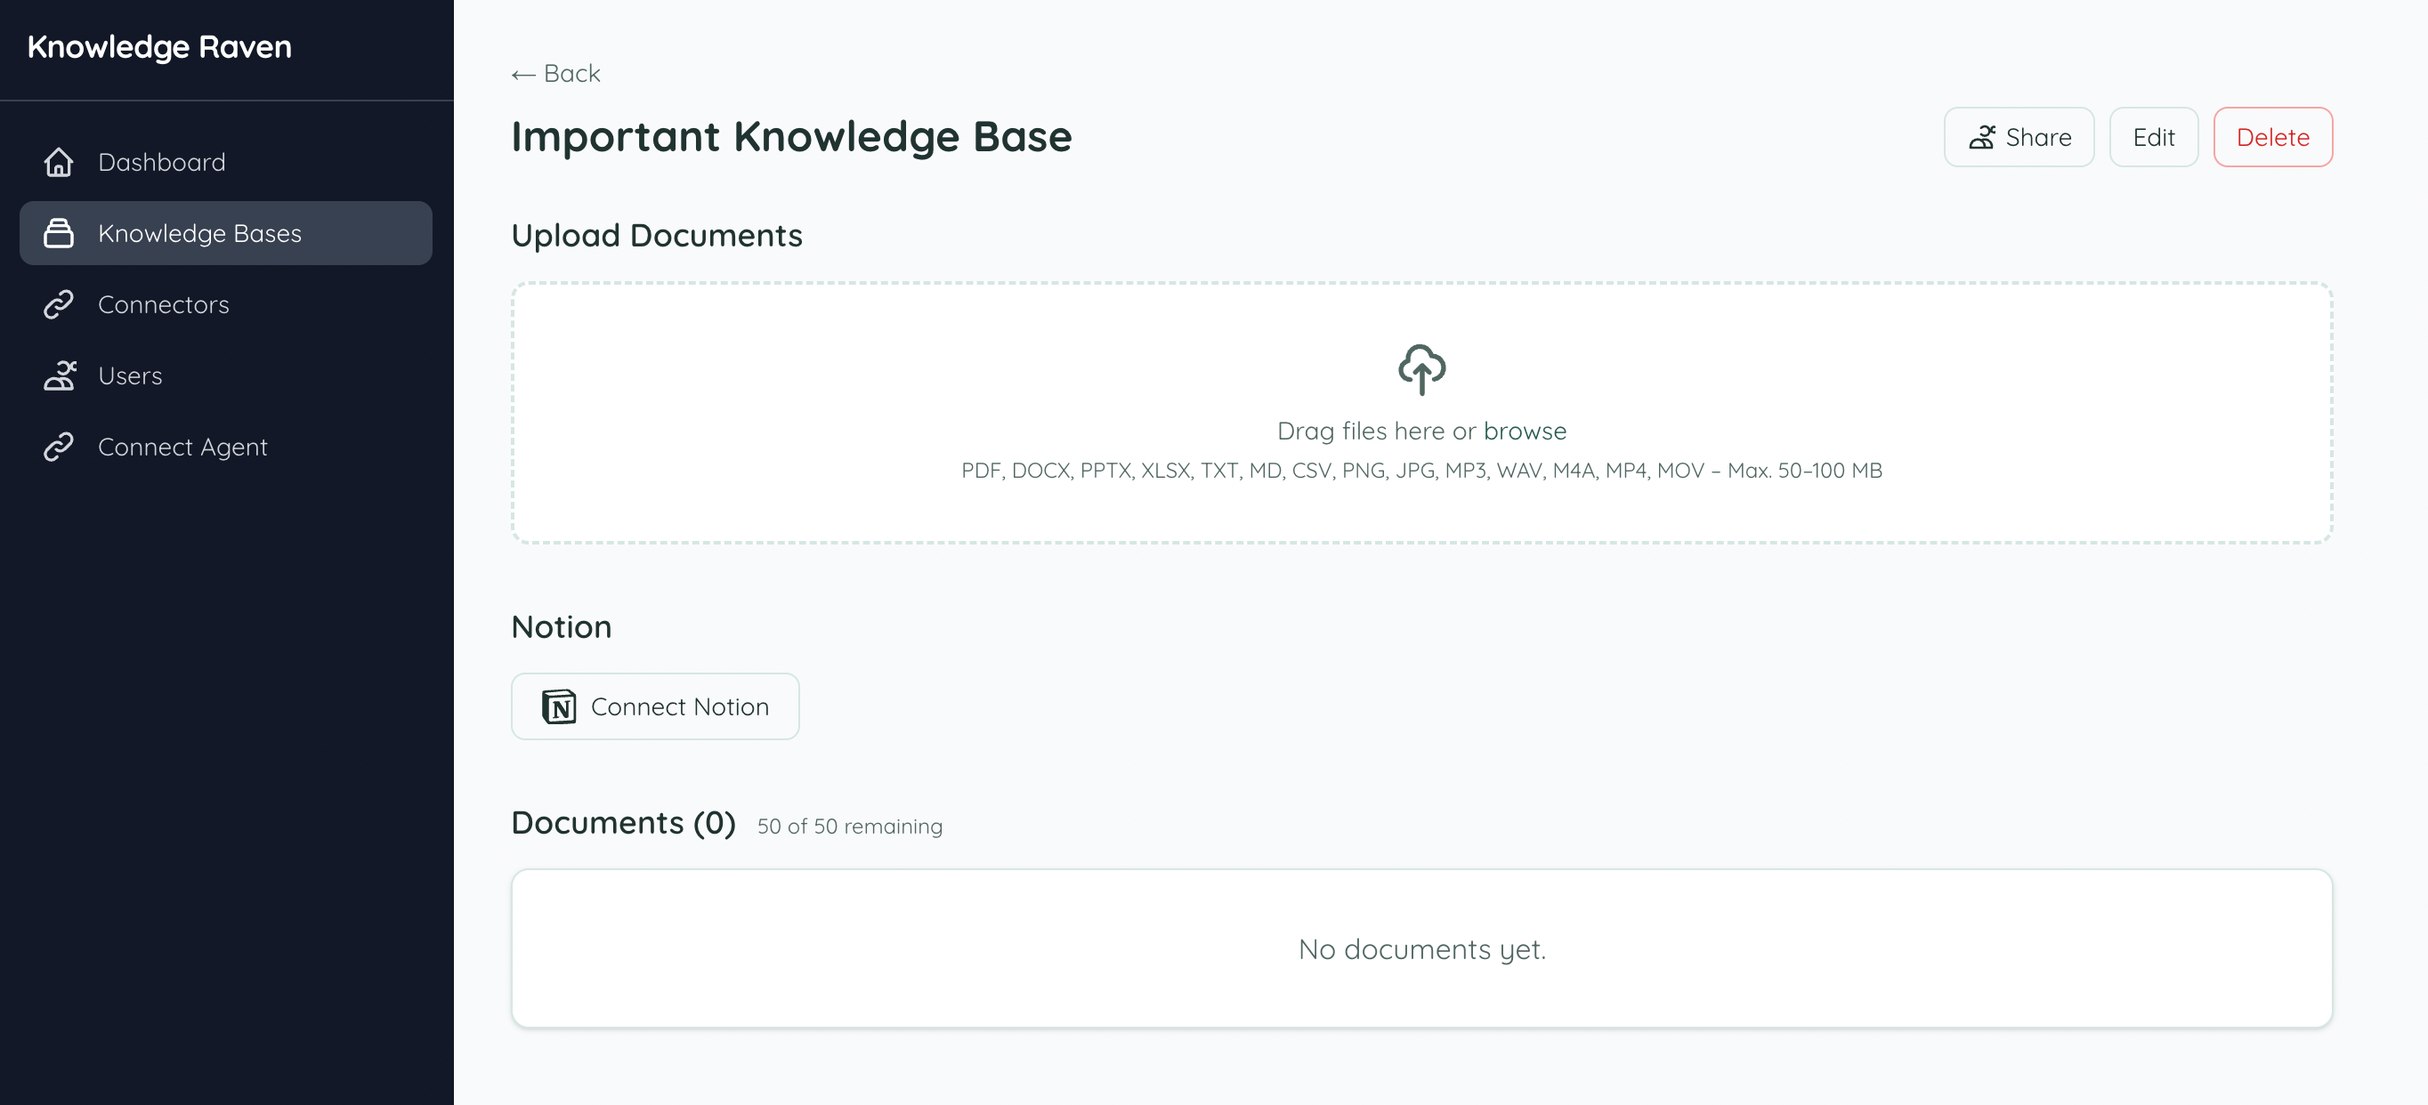Select the Connect Agent icon

pyautogui.click(x=59, y=446)
